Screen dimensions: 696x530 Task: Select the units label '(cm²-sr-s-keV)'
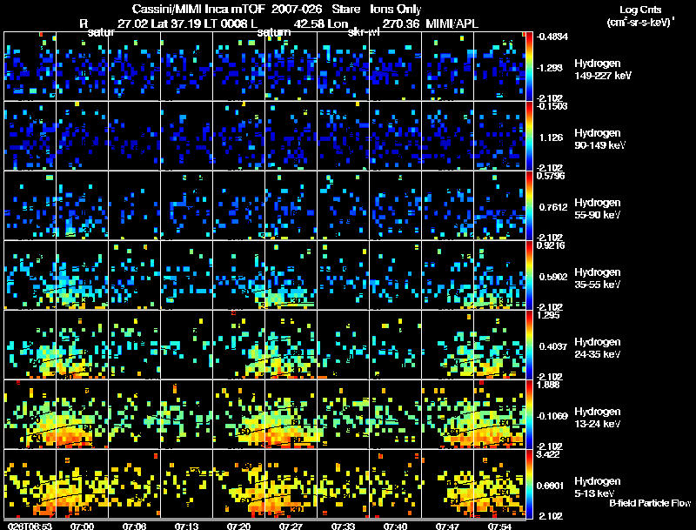[639, 22]
